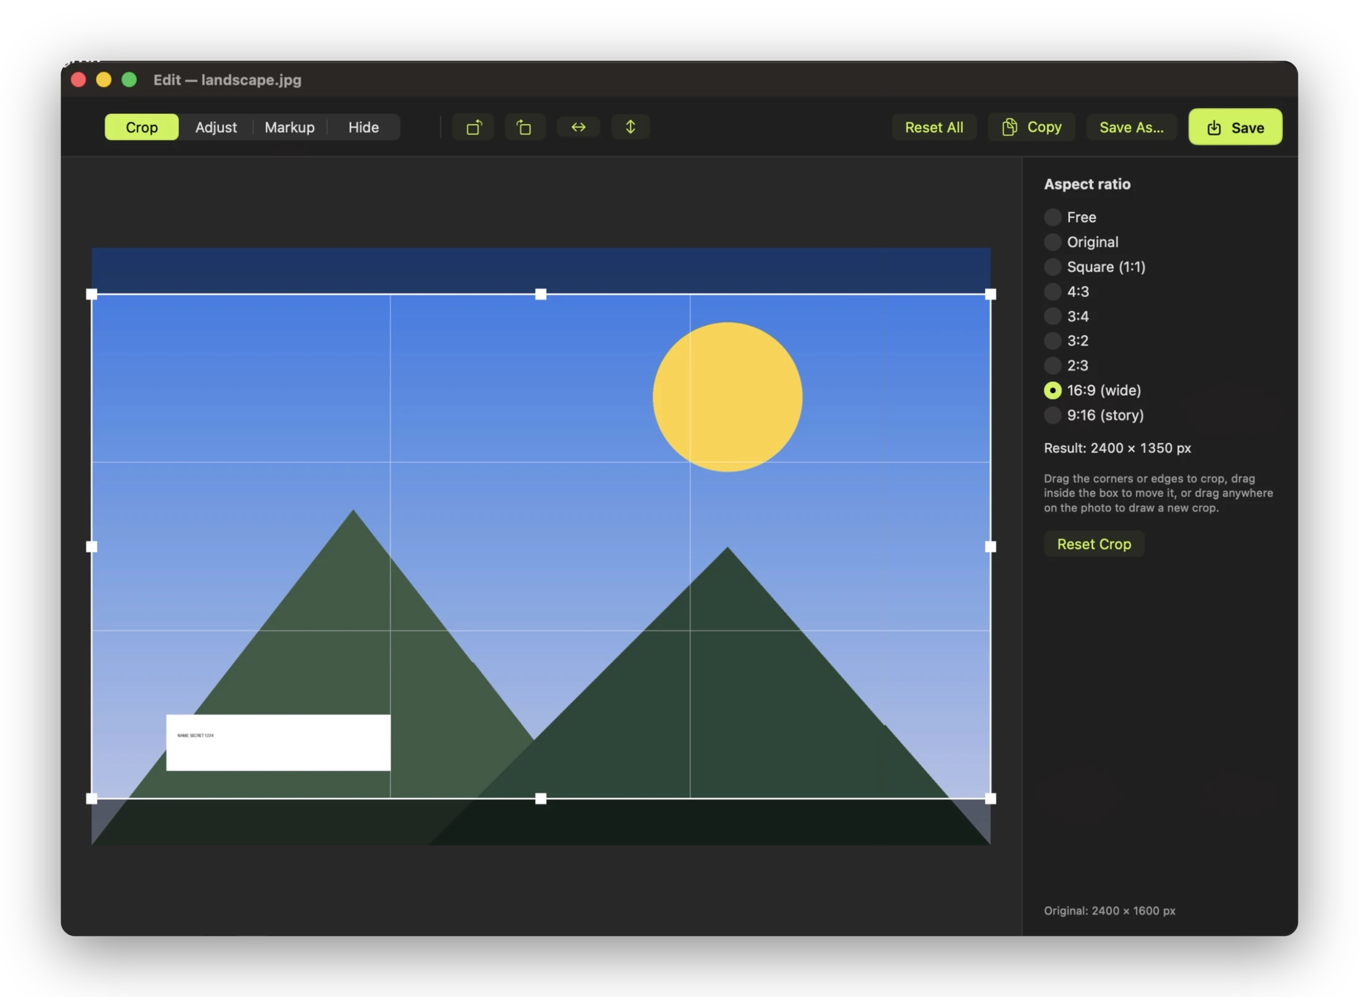The height and width of the screenshot is (997, 1359).
Task: Select the 2:3 aspect ratio
Action: (x=1067, y=366)
